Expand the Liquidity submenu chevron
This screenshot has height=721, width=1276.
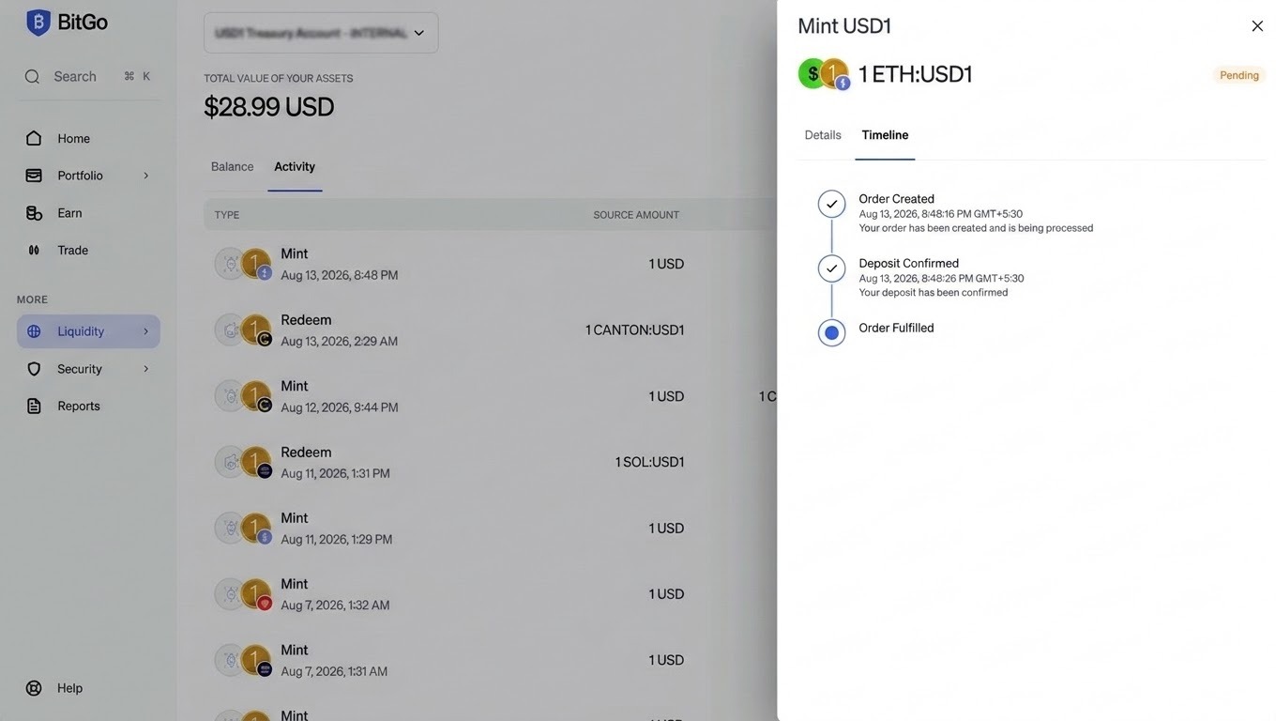click(145, 331)
